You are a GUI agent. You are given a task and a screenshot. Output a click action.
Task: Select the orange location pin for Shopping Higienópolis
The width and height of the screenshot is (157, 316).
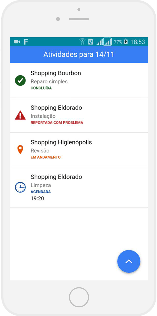[20, 150]
